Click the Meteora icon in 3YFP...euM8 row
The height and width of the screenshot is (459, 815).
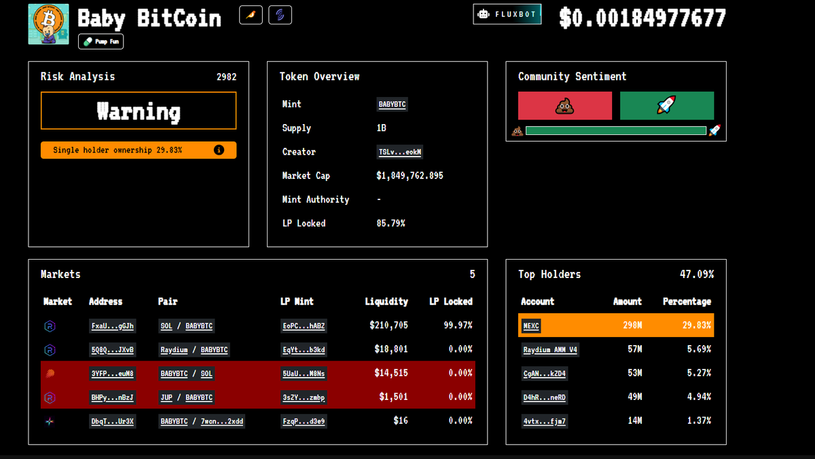coord(50,374)
